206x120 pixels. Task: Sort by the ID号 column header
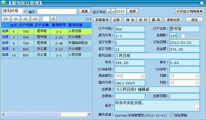pyautogui.click(x=14, y=25)
